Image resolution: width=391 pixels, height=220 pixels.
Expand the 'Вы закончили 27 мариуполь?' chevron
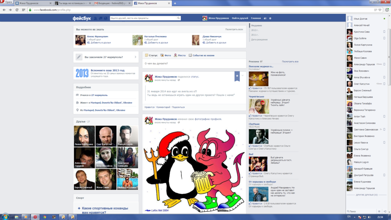pyautogui.click(x=135, y=57)
